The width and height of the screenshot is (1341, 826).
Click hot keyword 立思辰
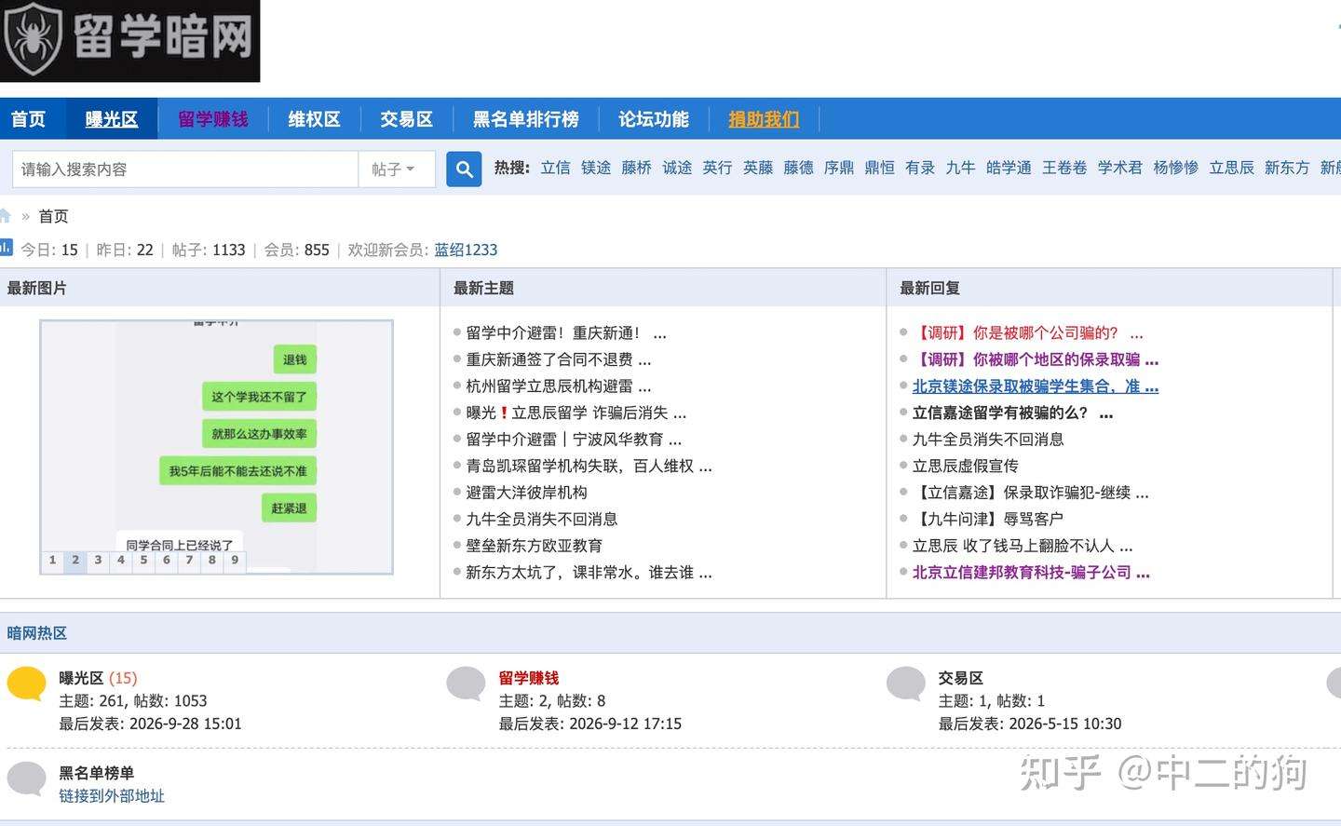click(x=1232, y=168)
